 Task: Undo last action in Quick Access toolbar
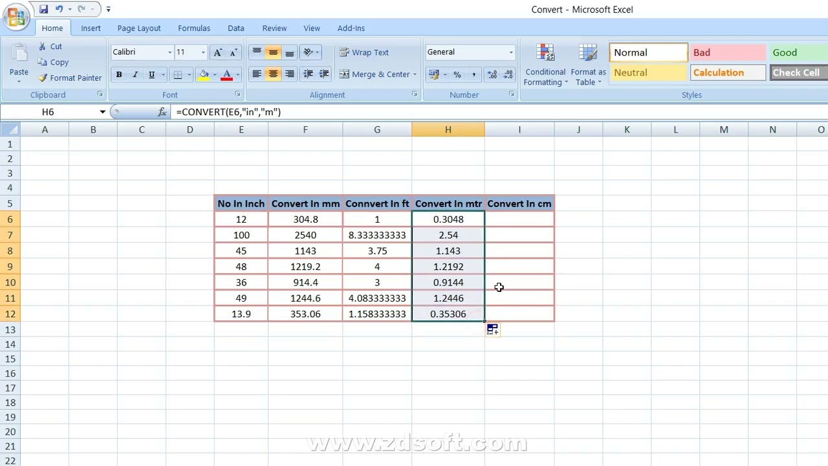coord(59,9)
